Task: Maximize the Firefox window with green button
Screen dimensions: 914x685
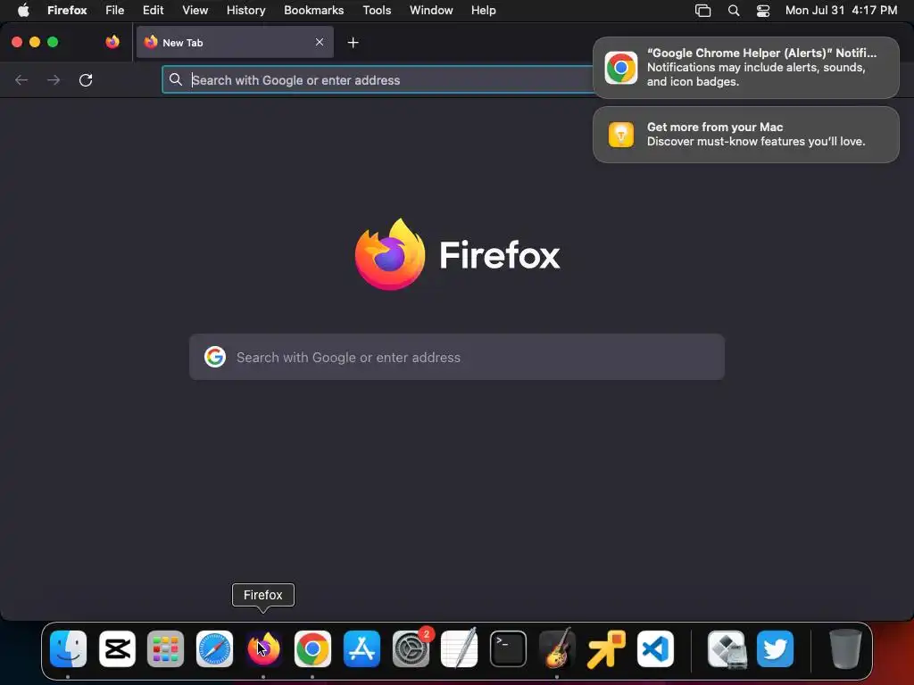Action: 53,42
